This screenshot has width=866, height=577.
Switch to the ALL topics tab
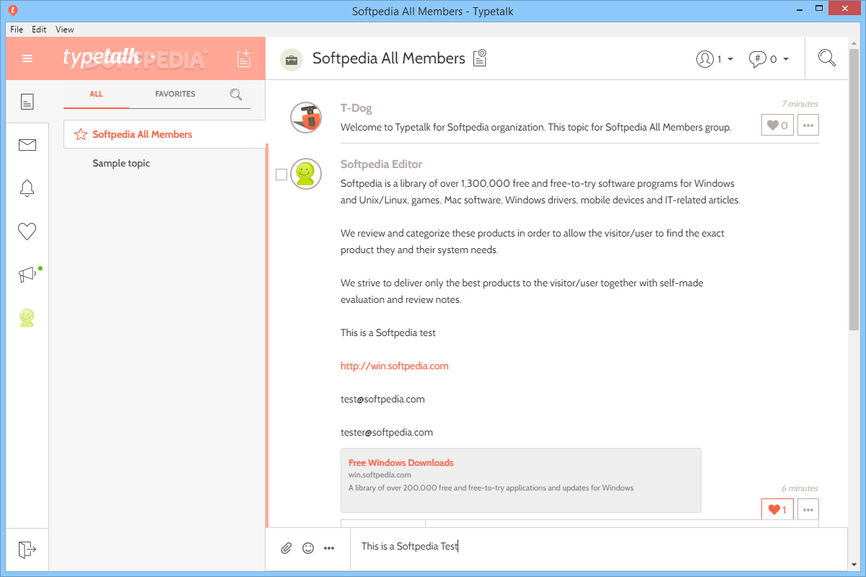[x=96, y=94]
